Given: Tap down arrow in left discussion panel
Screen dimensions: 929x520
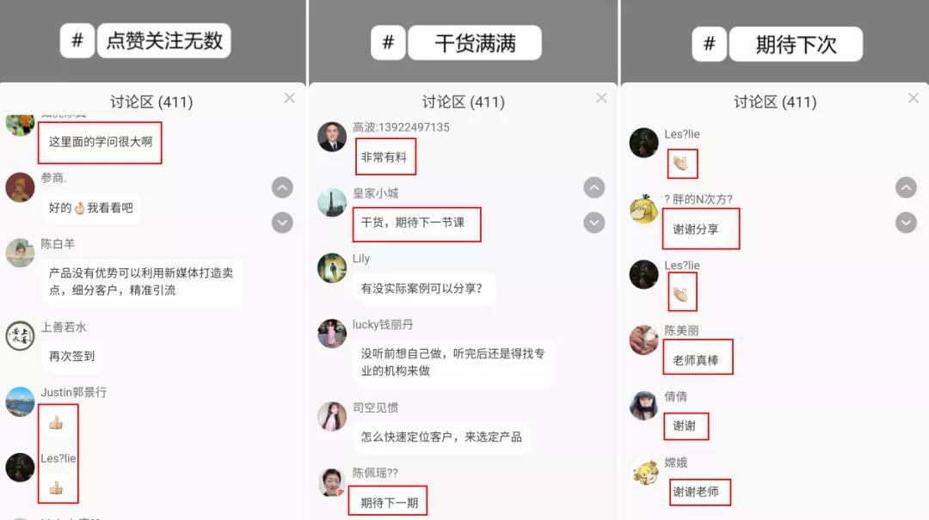Looking at the screenshot, I should [x=282, y=223].
